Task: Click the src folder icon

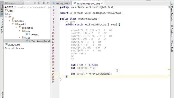Action: point(7,14)
